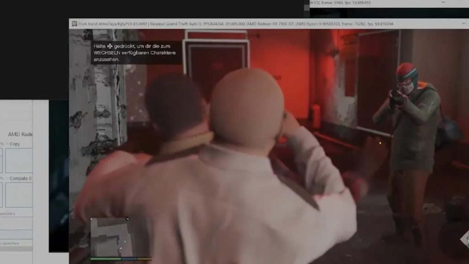Click the D-pad icon in the hint text

click(x=110, y=46)
